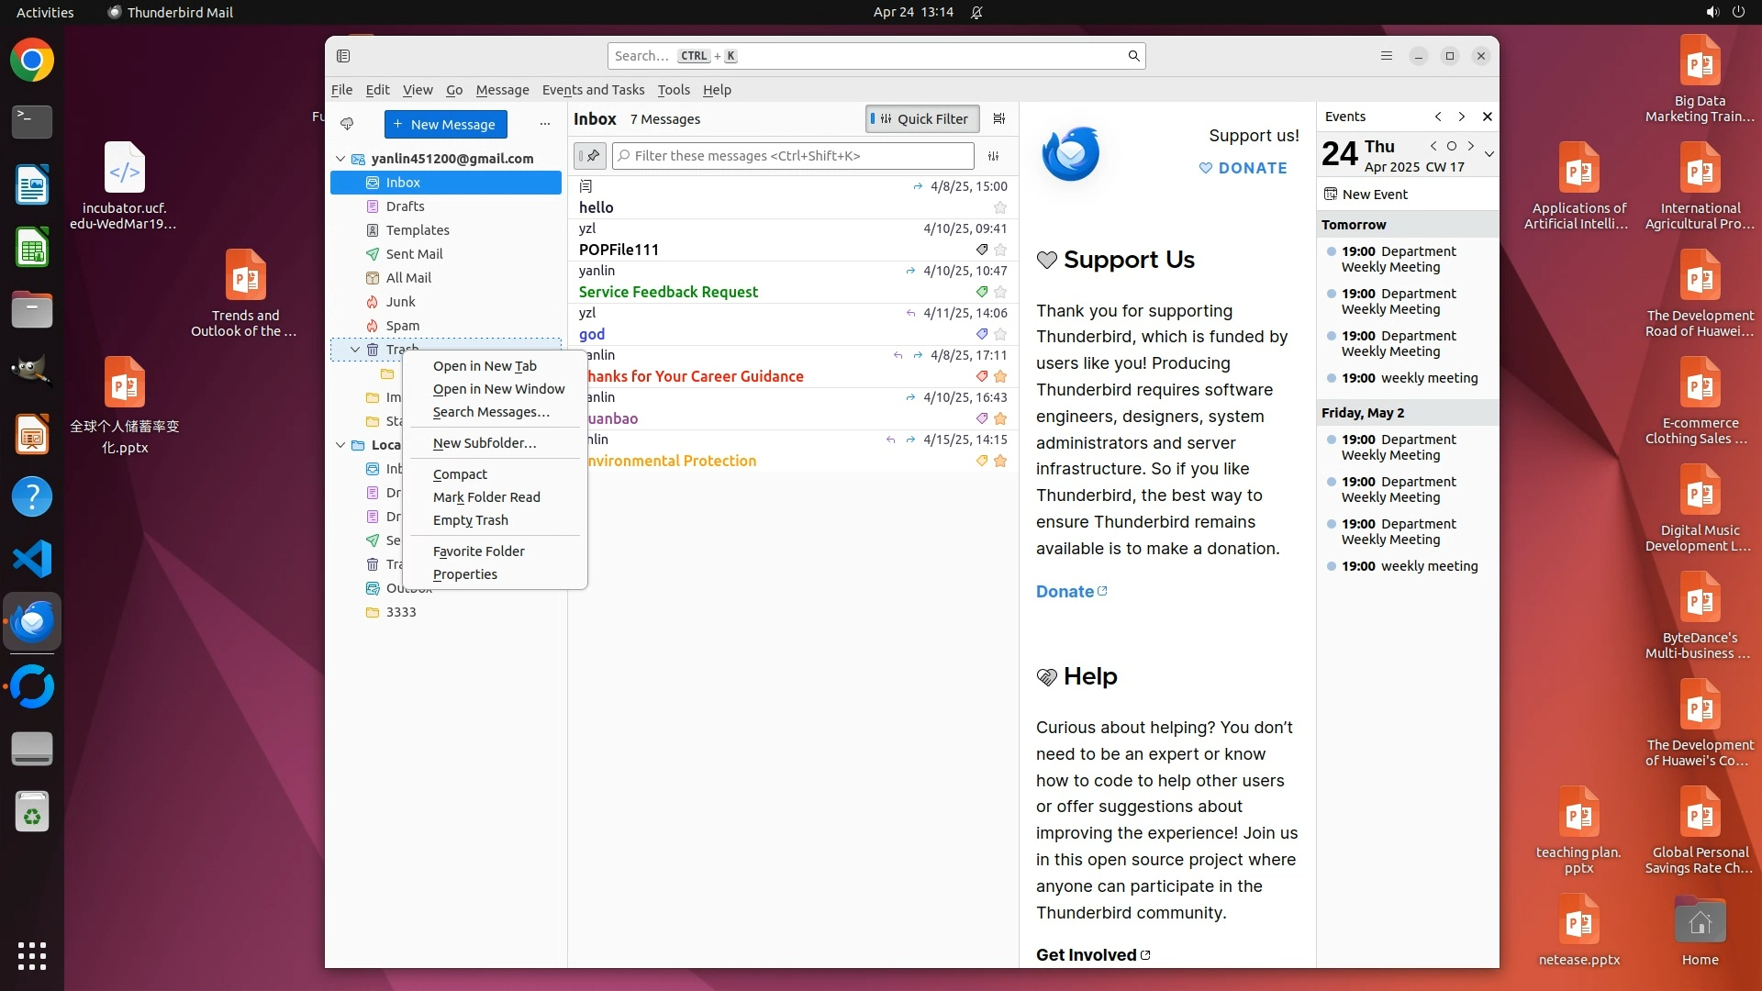Collapse the yanlin451200@gmail.com account tree
Image resolution: width=1762 pixels, height=991 pixels.
coord(340,159)
